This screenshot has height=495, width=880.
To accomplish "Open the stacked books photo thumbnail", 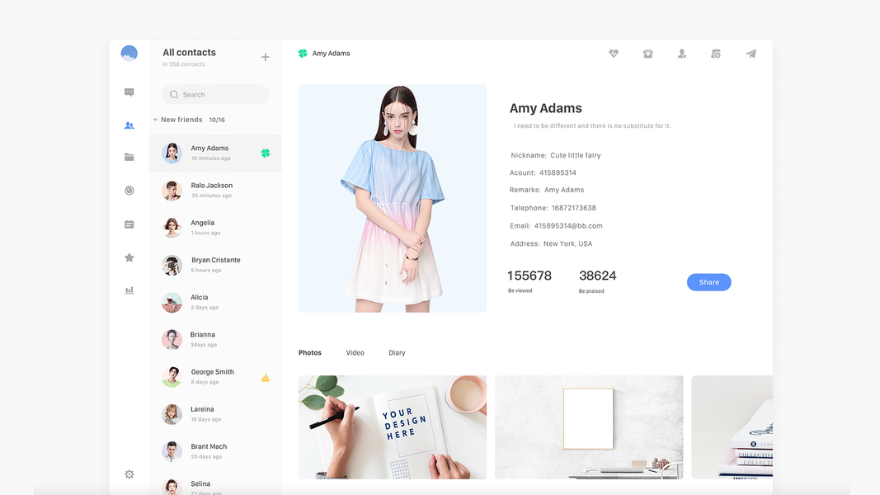I will (732, 427).
